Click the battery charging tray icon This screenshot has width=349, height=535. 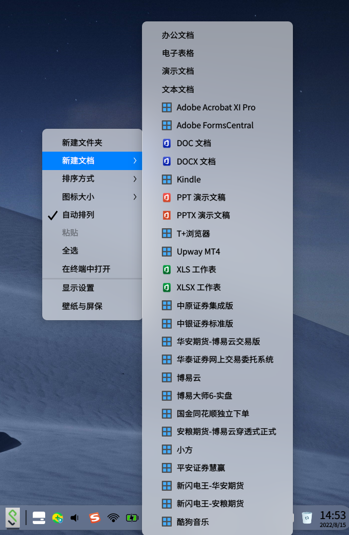132,518
